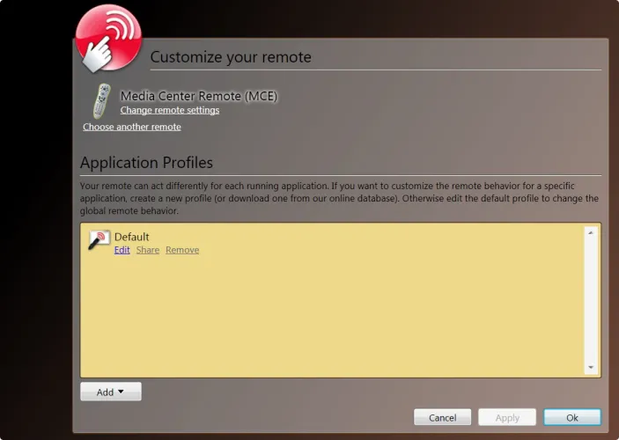Image resolution: width=619 pixels, height=440 pixels.
Task: Click the Application Profiles heading
Action: (146, 163)
